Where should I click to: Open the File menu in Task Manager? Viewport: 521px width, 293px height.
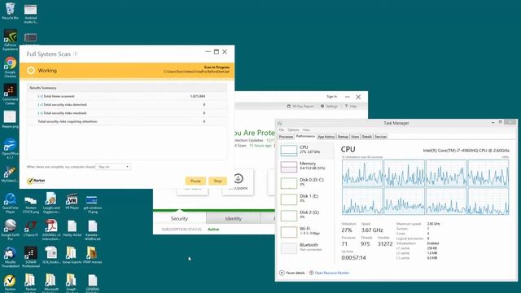pyautogui.click(x=282, y=130)
